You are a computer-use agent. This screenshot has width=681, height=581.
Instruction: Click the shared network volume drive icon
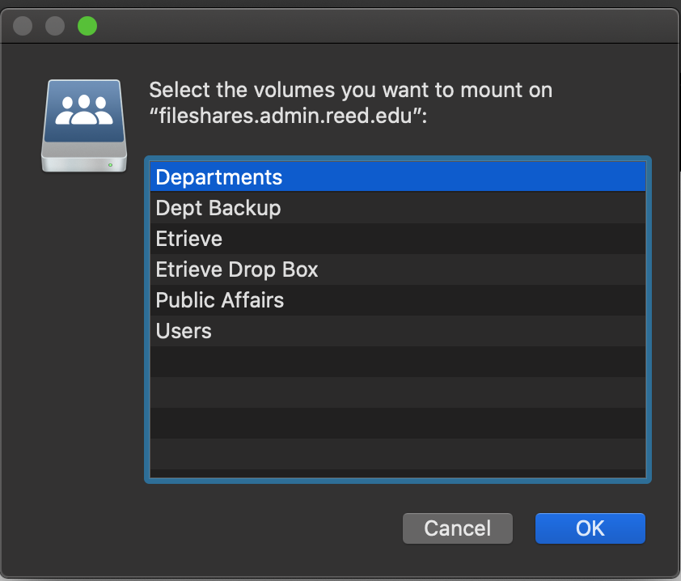coord(84,125)
